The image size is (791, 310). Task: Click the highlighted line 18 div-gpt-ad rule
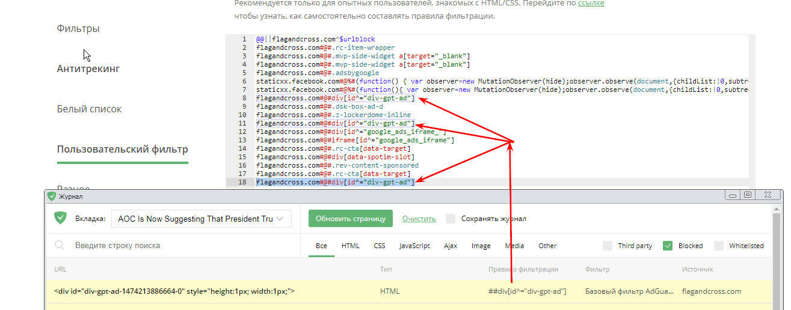335,182
